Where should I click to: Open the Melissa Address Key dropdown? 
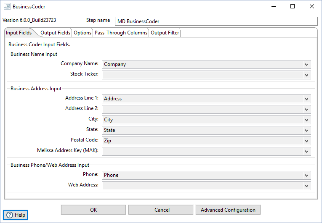point(306,151)
